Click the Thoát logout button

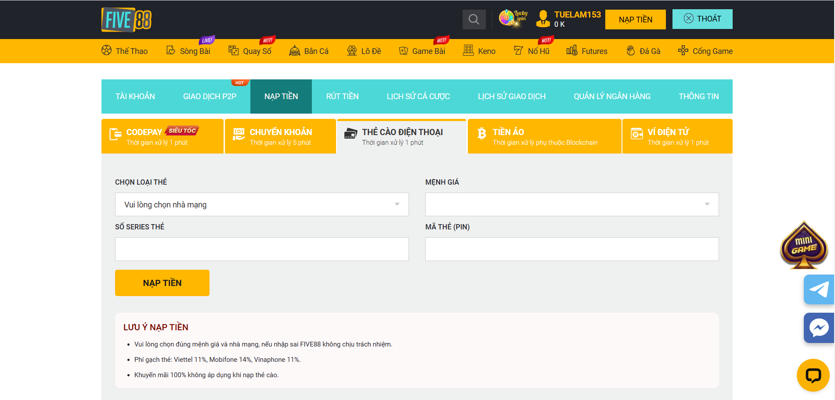point(702,19)
